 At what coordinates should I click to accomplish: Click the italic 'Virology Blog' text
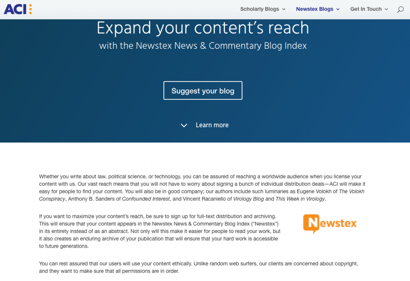pos(248,199)
